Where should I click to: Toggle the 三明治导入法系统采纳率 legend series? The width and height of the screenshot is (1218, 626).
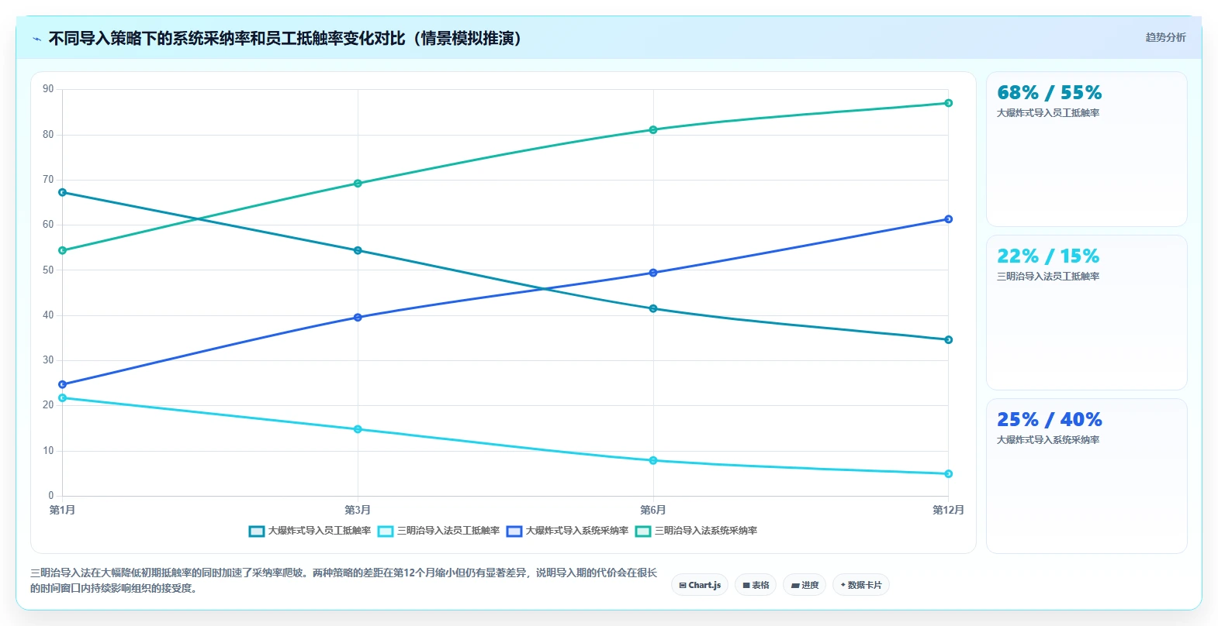[696, 531]
